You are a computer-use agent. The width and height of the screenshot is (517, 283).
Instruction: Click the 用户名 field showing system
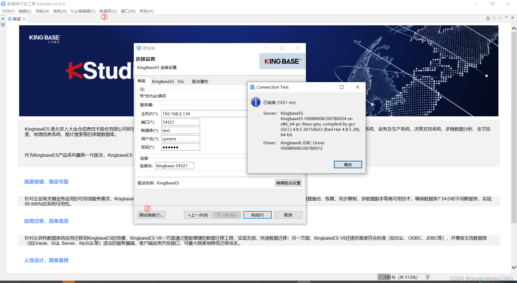click(x=181, y=139)
